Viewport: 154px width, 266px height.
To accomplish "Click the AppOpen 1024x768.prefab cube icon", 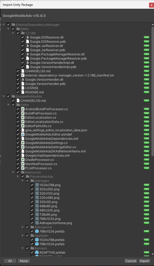I will pos(37,240).
